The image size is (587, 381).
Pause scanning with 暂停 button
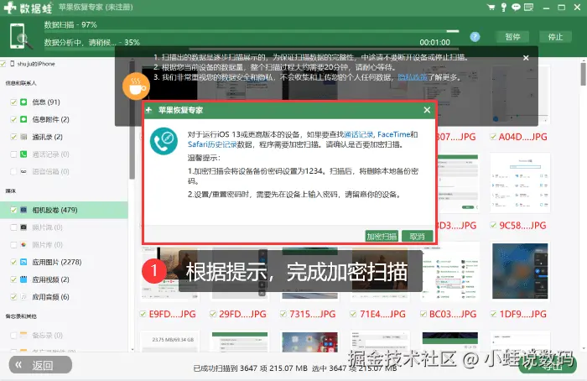[512, 37]
